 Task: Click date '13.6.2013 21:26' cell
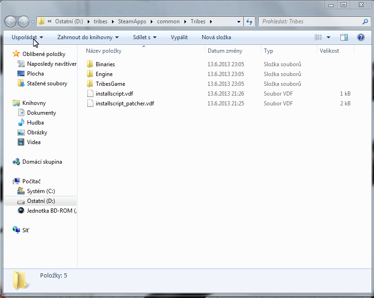click(226, 94)
